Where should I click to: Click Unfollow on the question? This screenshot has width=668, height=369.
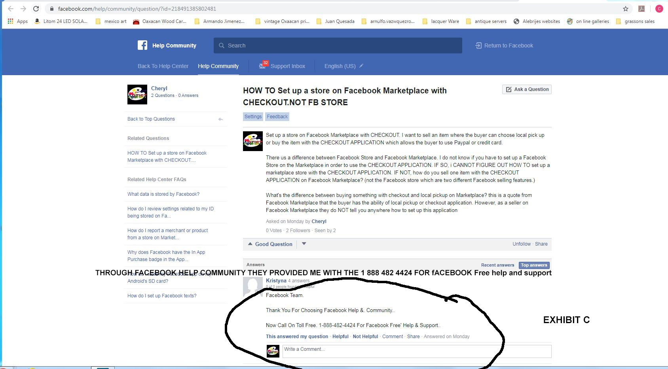(x=522, y=244)
